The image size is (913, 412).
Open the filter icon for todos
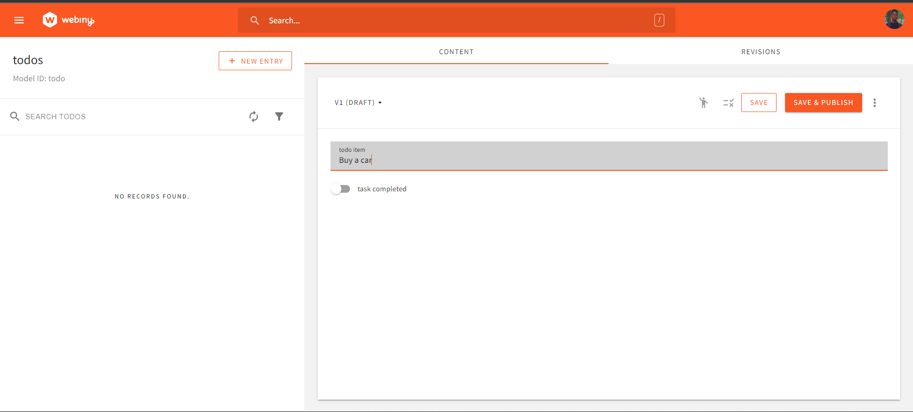pos(279,117)
